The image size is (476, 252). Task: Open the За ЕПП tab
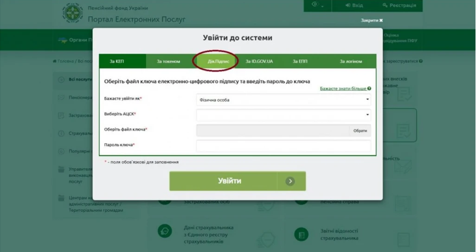pos(300,61)
